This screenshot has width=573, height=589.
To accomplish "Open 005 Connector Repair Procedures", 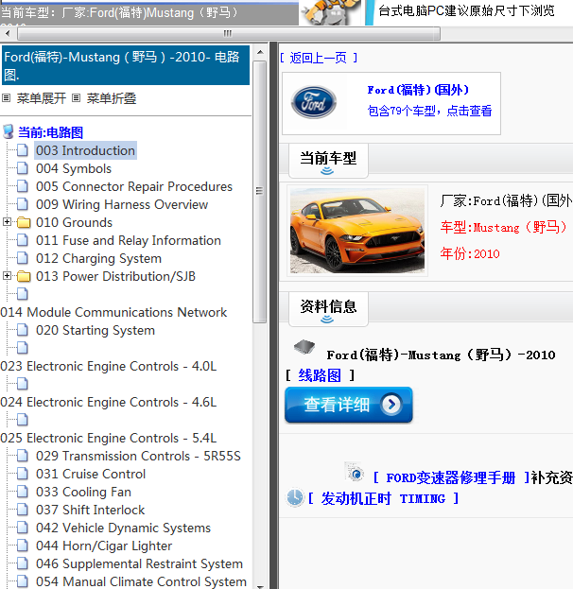I will [x=134, y=186].
